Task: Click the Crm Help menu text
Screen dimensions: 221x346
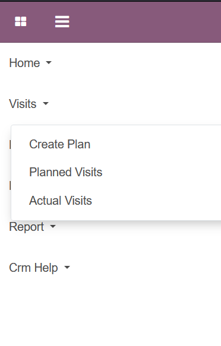Action: [33, 268]
